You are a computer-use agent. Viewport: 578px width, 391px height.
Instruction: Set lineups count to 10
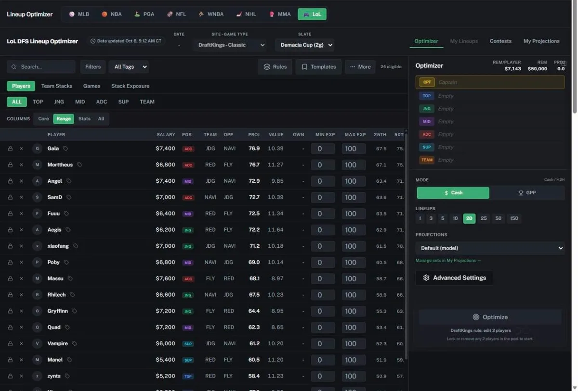coord(455,218)
